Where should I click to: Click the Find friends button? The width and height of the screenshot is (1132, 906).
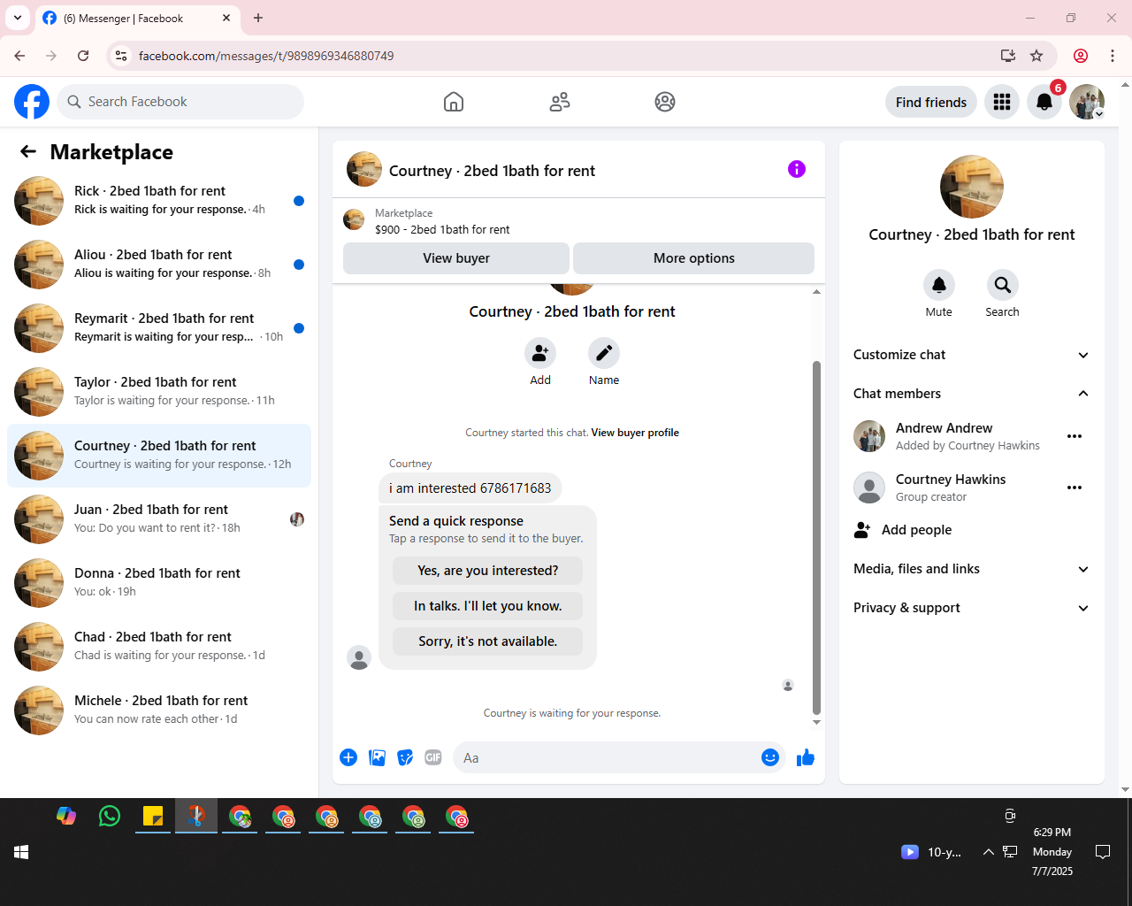click(931, 102)
